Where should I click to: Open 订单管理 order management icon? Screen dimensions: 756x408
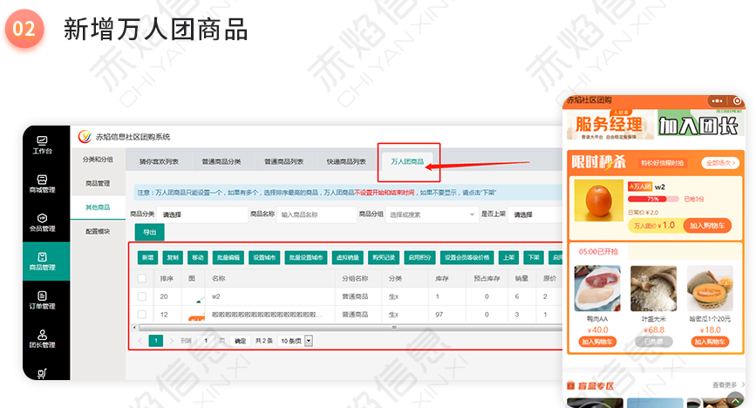coord(43,299)
